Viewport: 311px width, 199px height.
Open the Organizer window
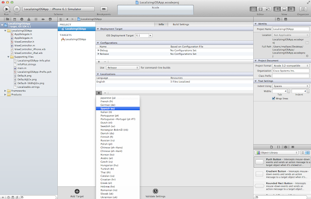coord(303,9)
